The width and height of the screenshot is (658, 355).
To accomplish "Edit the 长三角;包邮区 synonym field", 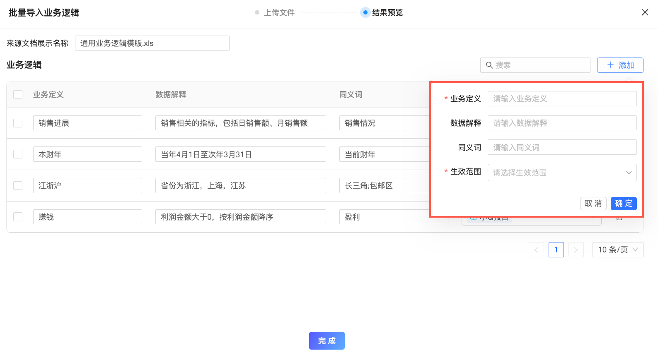I will click(x=385, y=185).
